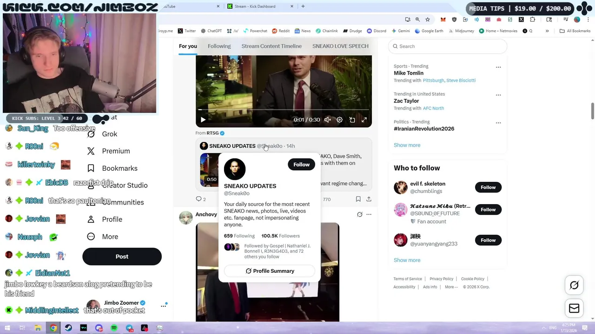Image resolution: width=595 pixels, height=334 pixels.
Task: Open browser zoom magnifier icon
Action: pyautogui.click(x=417, y=19)
